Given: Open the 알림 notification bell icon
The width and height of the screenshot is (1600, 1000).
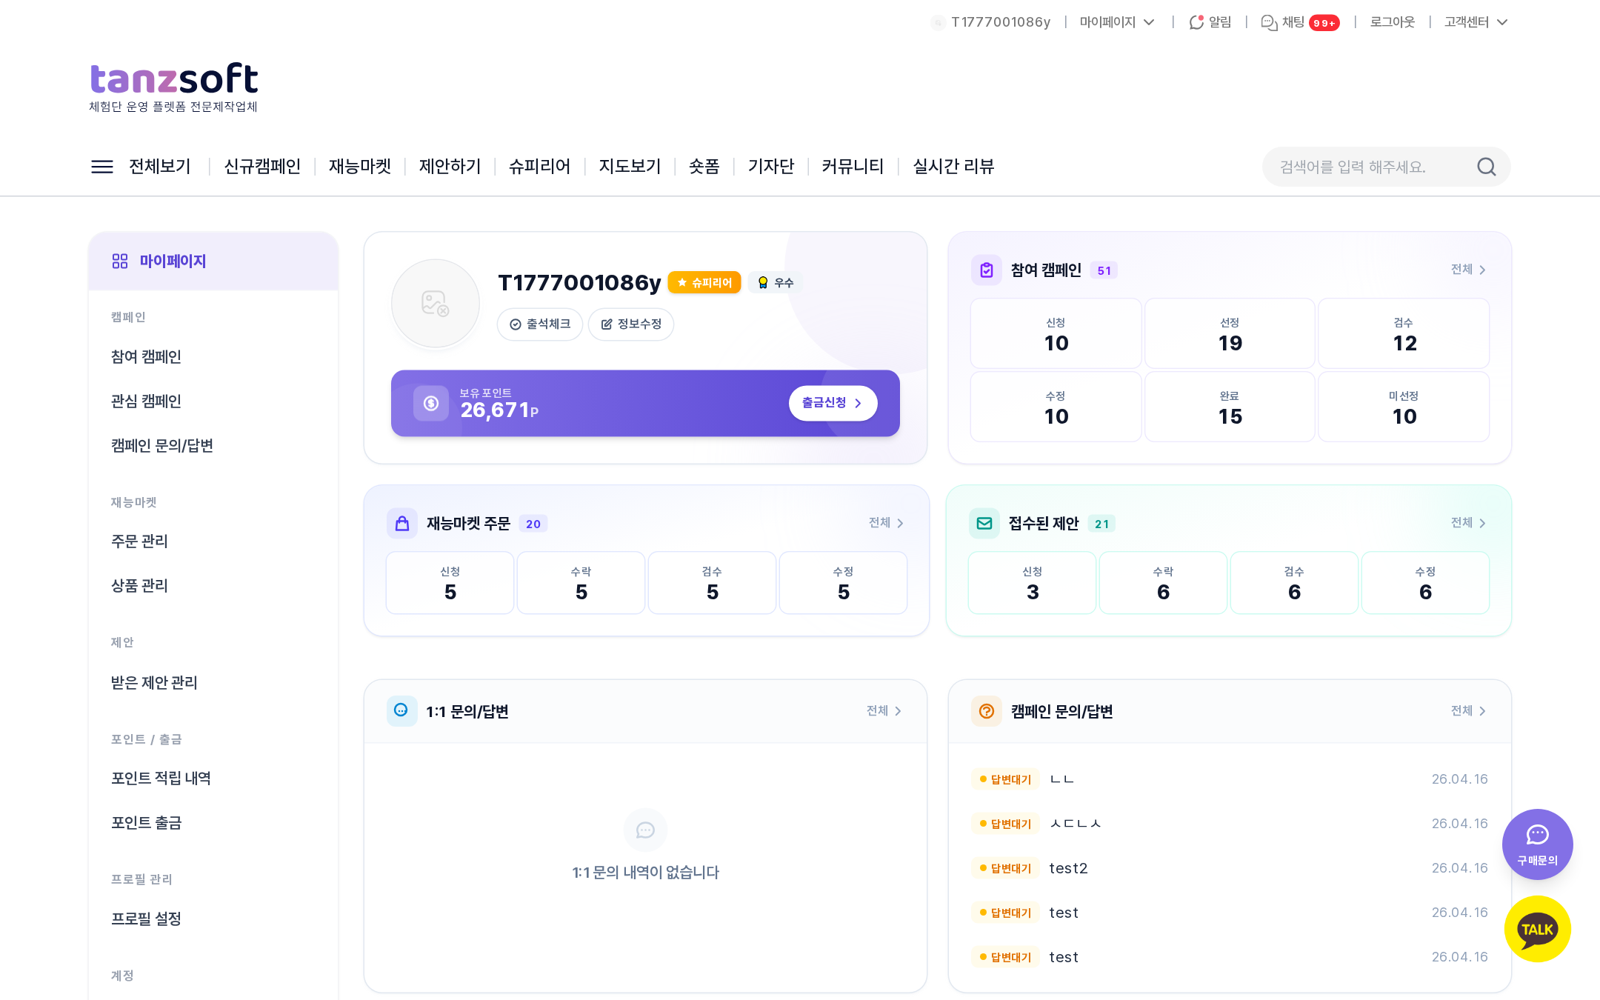Looking at the screenshot, I should coord(1196,22).
